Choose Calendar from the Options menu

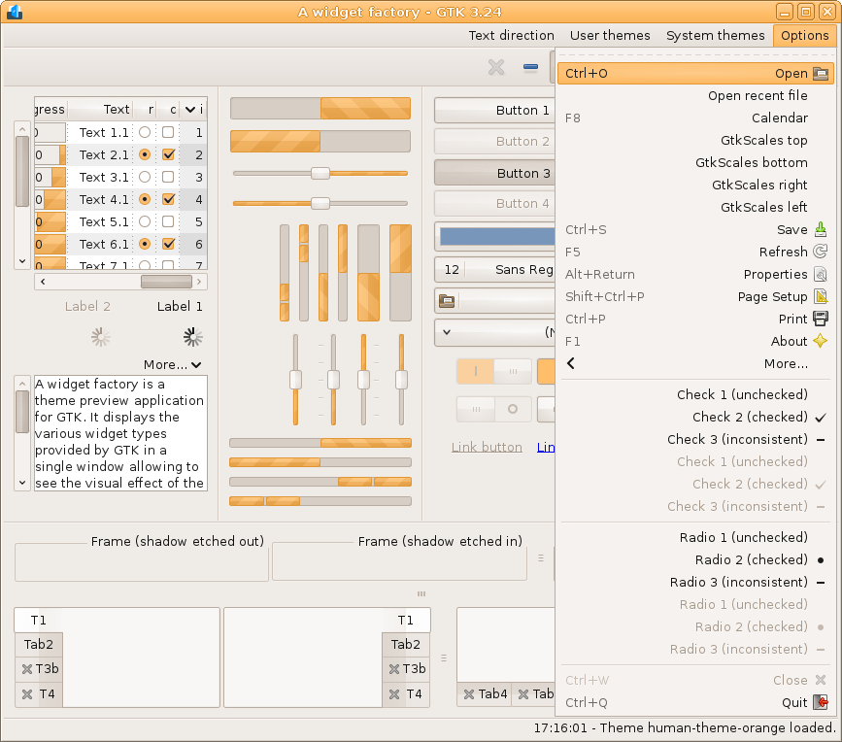click(x=695, y=118)
